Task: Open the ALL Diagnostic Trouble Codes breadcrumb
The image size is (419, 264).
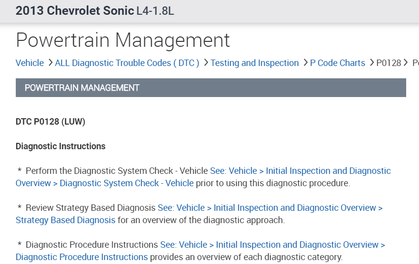Action: coord(127,63)
